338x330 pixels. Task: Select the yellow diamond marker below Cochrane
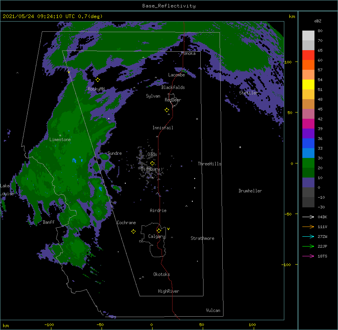(x=133, y=231)
